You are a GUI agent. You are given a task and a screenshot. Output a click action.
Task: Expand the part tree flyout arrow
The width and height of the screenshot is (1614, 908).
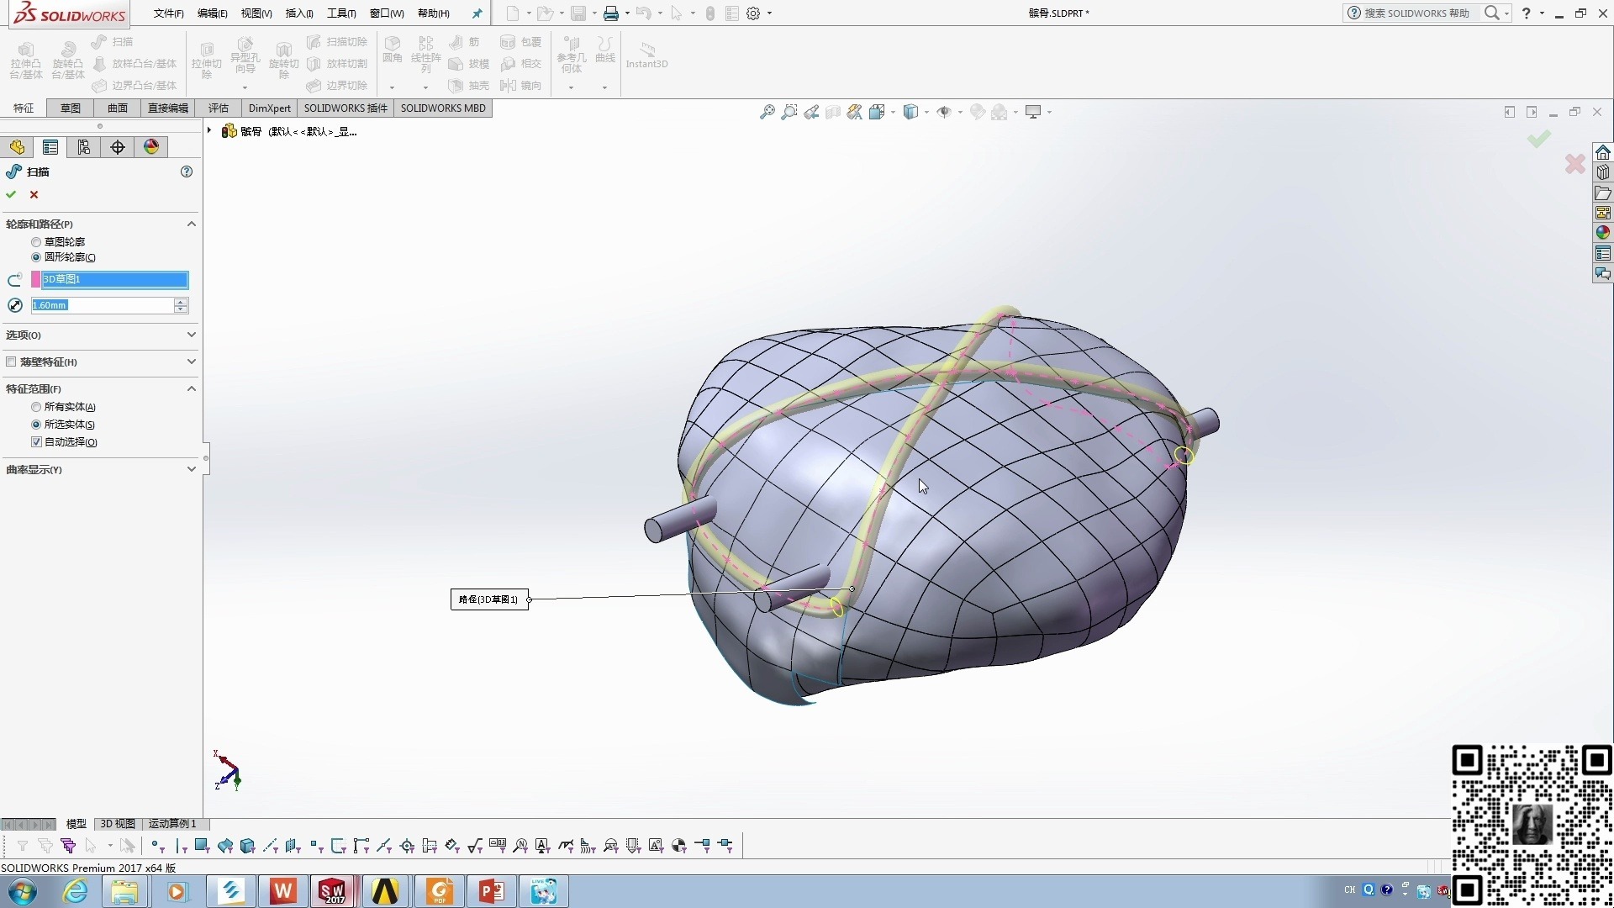click(x=209, y=130)
